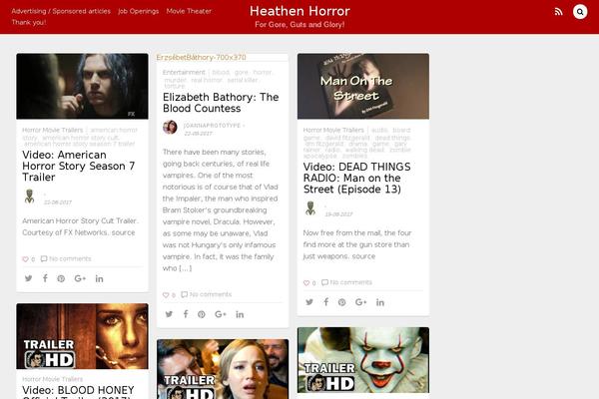Open 'Elizabeth Bathory: The Blood Countess' title
The image size is (599, 399).
[x=221, y=103]
